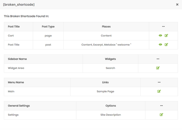Image resolution: width=182 pixels, height=130 pixels.
Task: Click the ellipsis header in posts table
Action: click(163, 27)
